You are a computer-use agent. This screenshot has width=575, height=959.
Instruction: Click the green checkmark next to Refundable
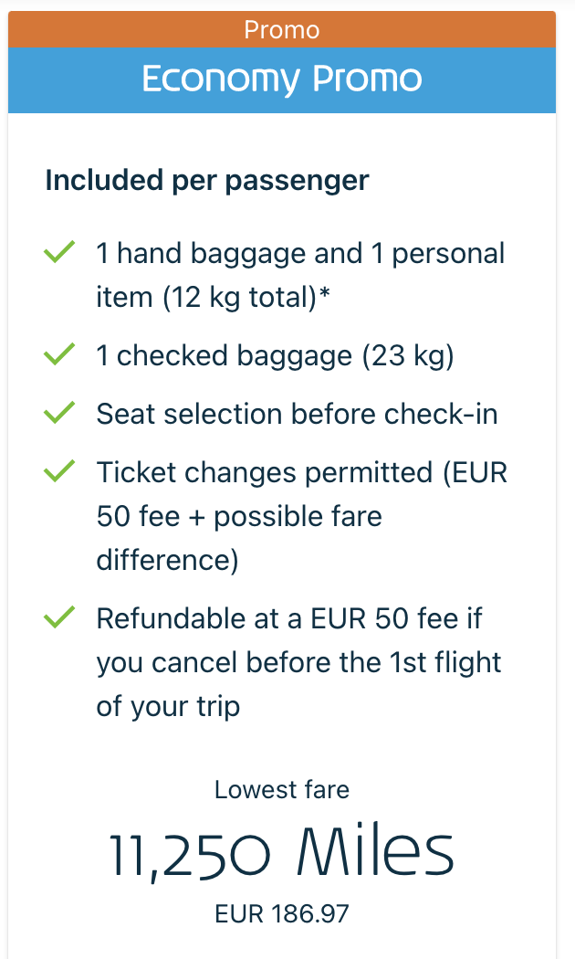(58, 618)
